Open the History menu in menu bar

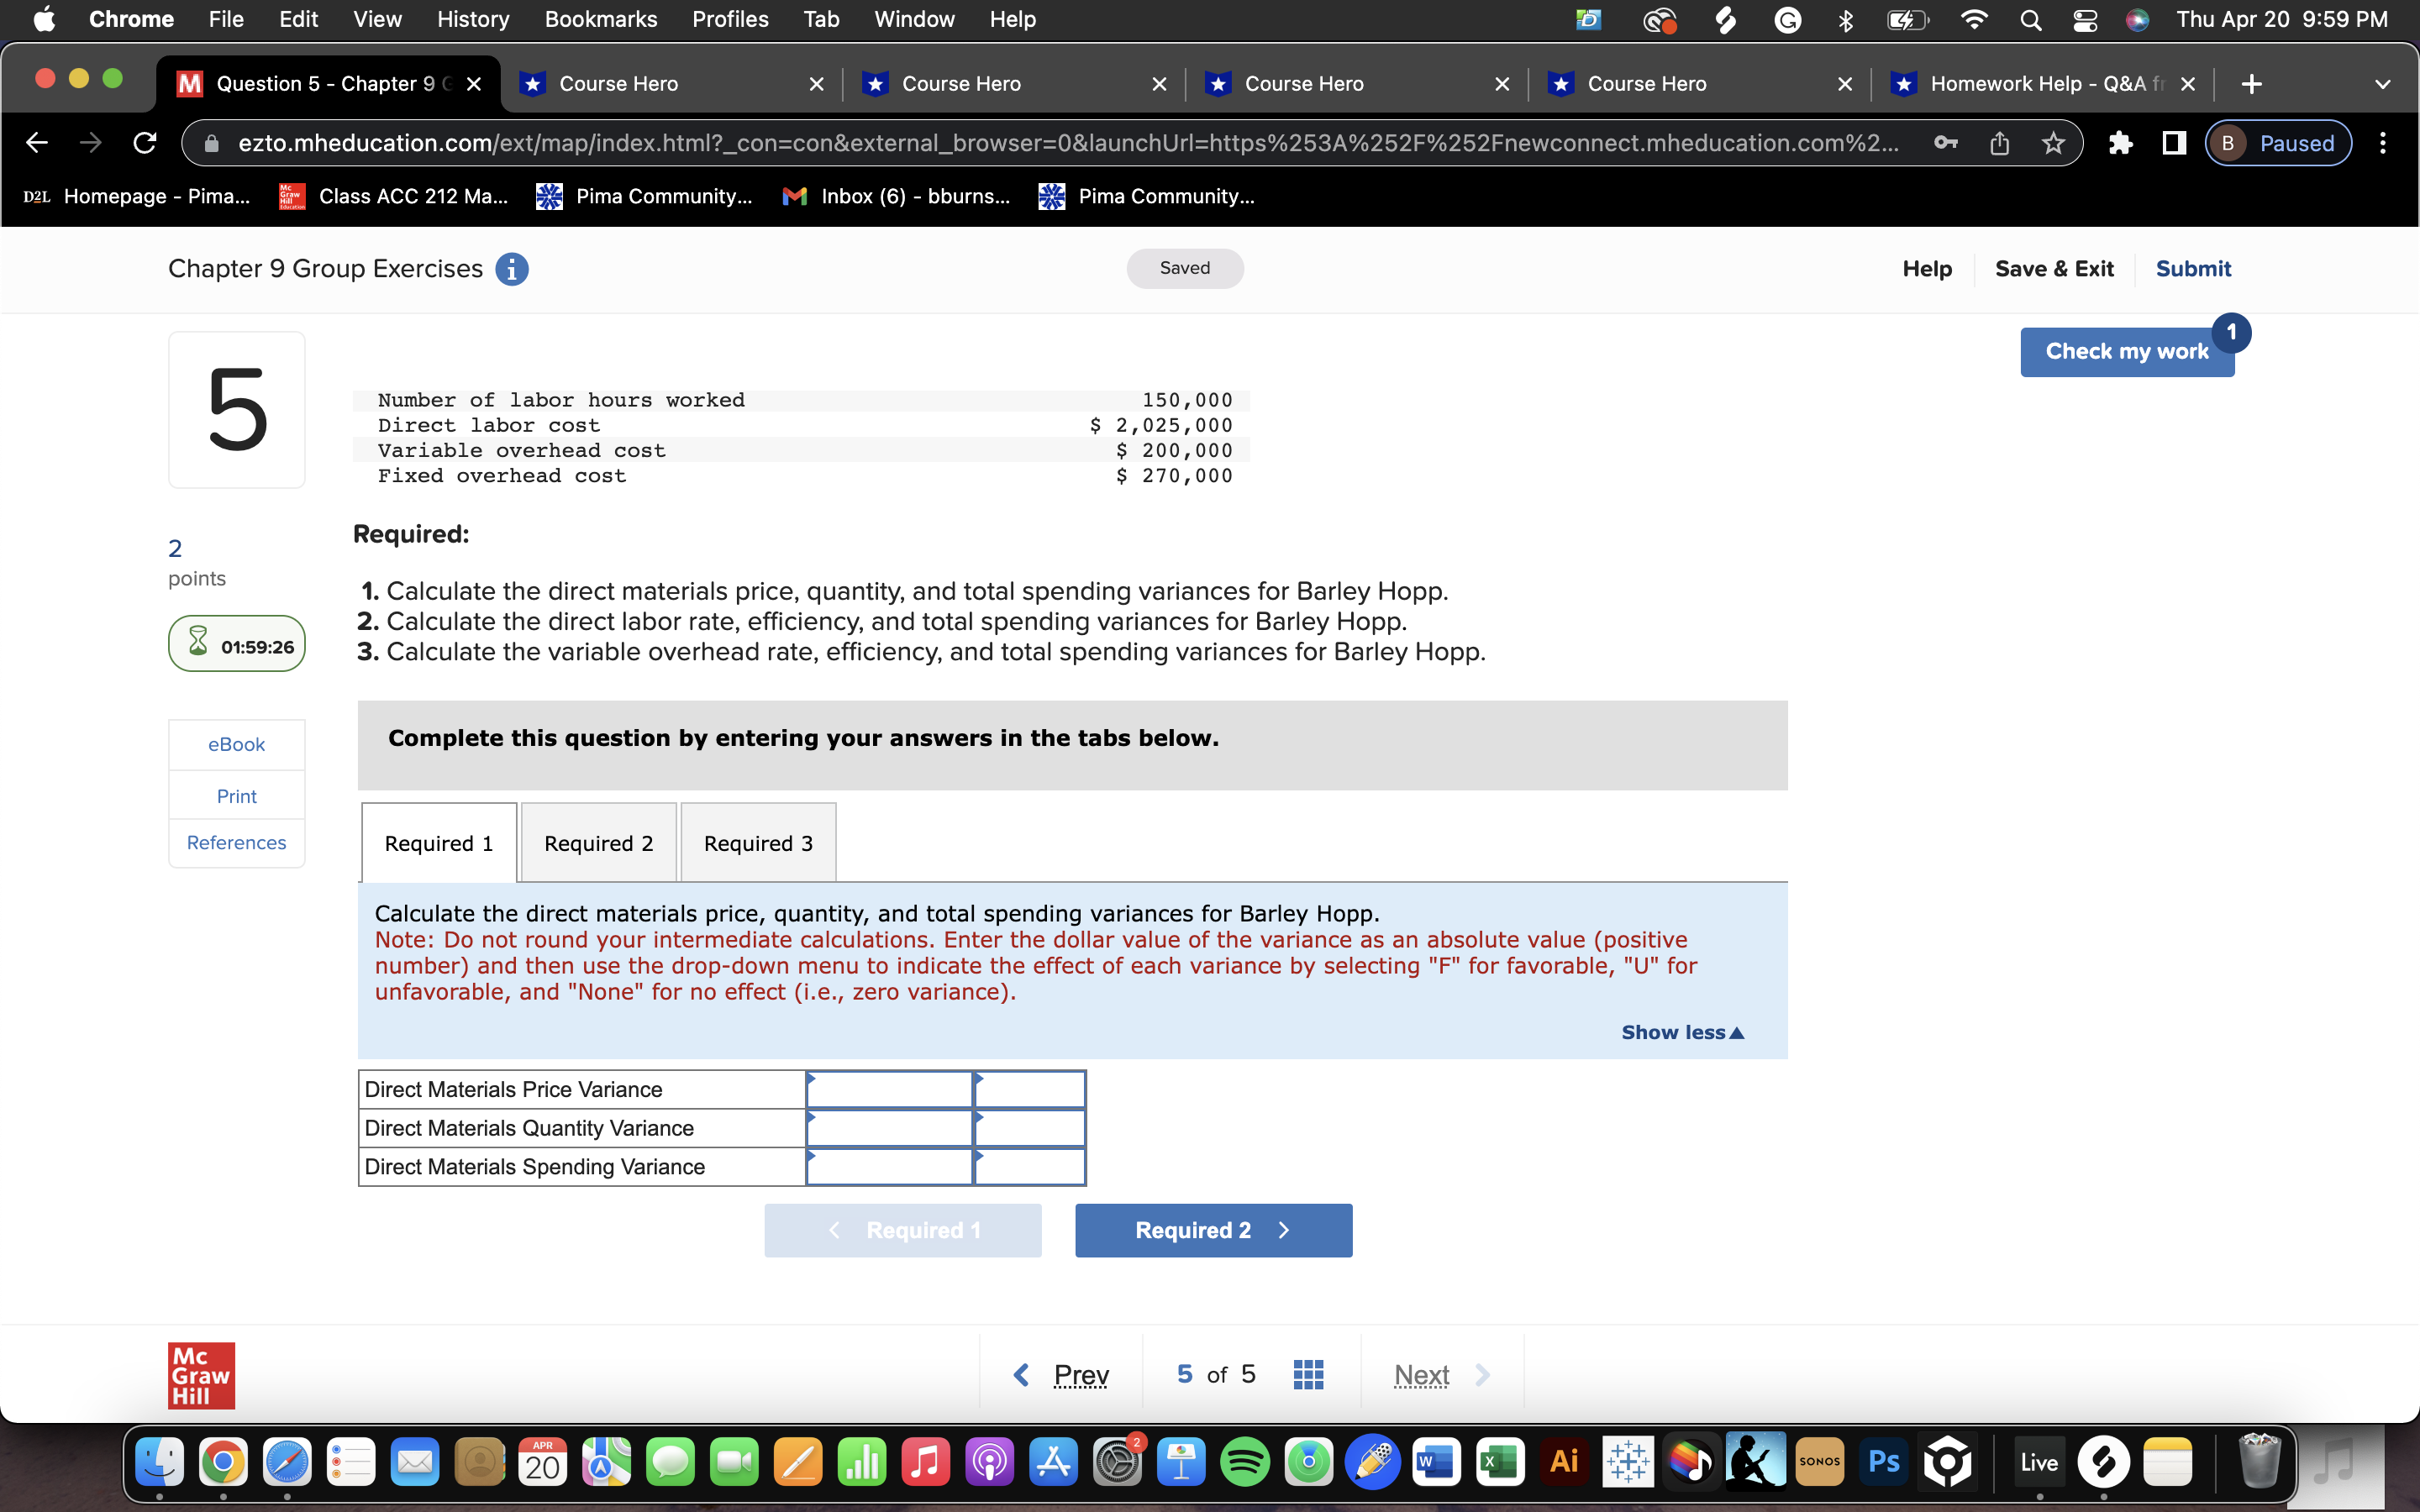(x=472, y=19)
